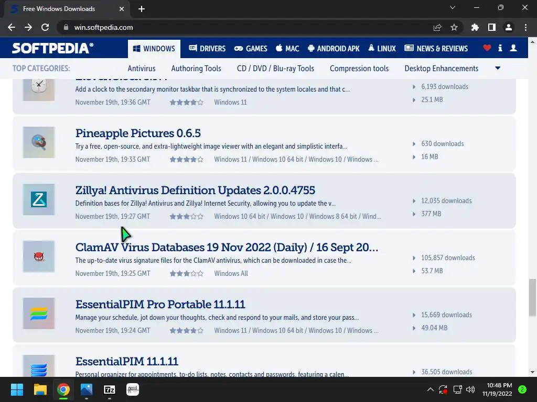Click the Softpedia logo
The height and width of the screenshot is (402, 537).
point(52,48)
